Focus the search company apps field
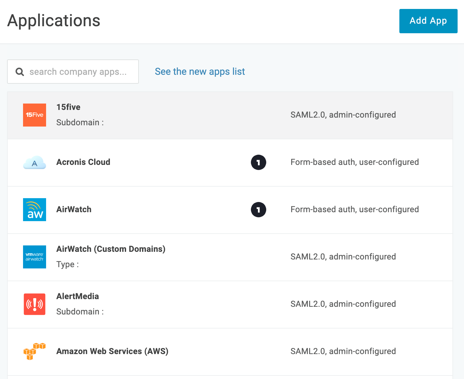The height and width of the screenshot is (379, 464). click(x=73, y=72)
